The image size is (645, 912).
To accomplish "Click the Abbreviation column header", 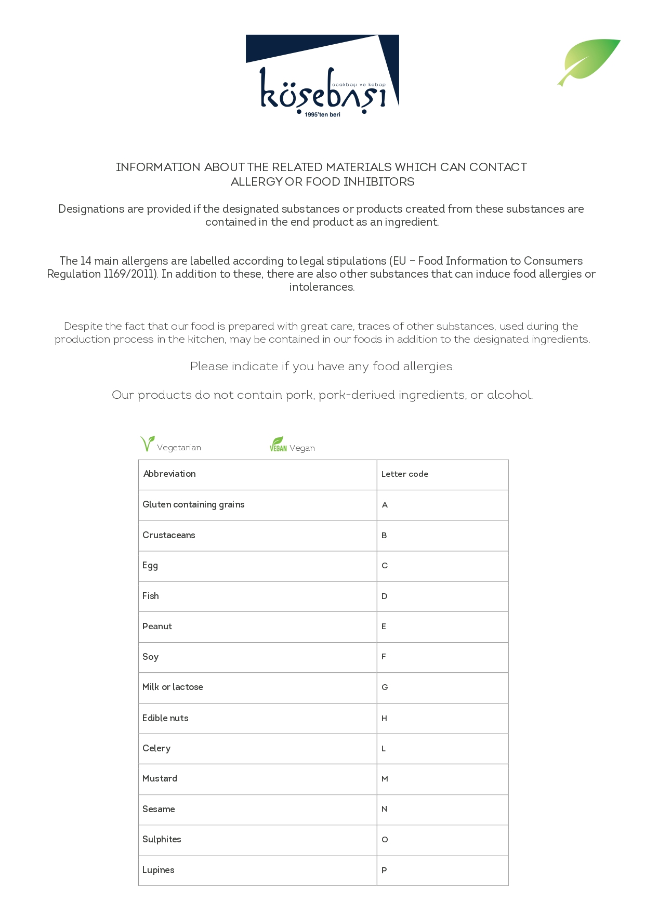I will [x=169, y=474].
